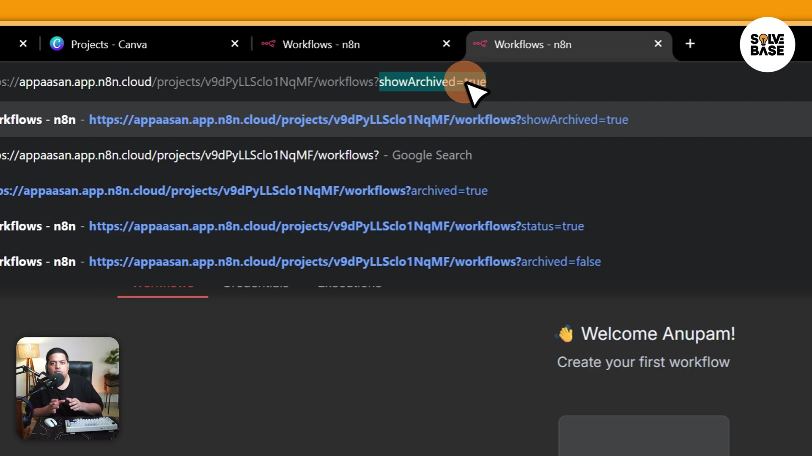
Task: Select the status=true URL suggestion
Action: tap(336, 226)
